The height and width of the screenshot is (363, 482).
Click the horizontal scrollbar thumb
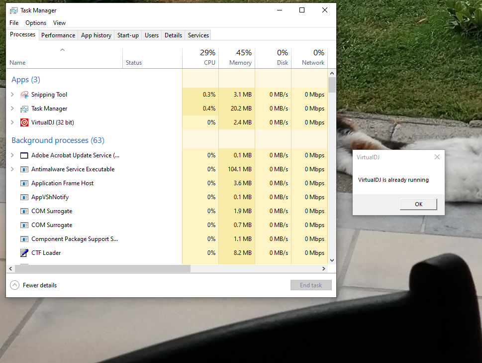[x=102, y=268]
